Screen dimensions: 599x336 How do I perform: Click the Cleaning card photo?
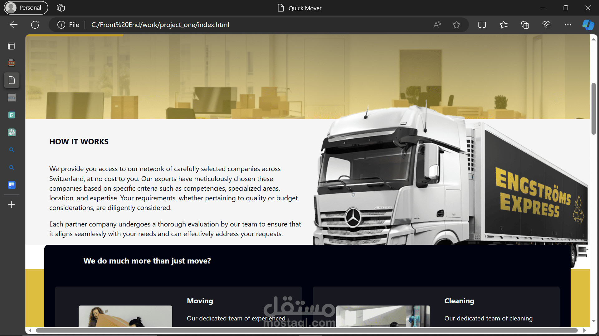pos(383,316)
